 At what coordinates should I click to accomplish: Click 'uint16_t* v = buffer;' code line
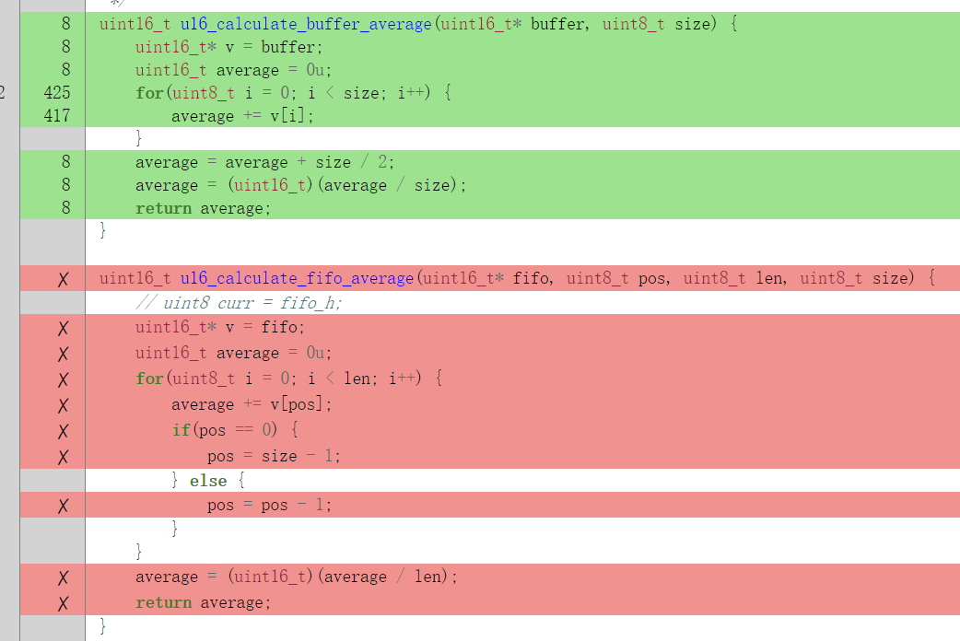pos(228,47)
